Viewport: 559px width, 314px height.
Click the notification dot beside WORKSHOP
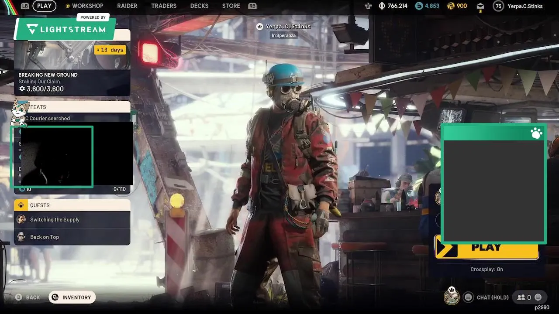tap(68, 6)
